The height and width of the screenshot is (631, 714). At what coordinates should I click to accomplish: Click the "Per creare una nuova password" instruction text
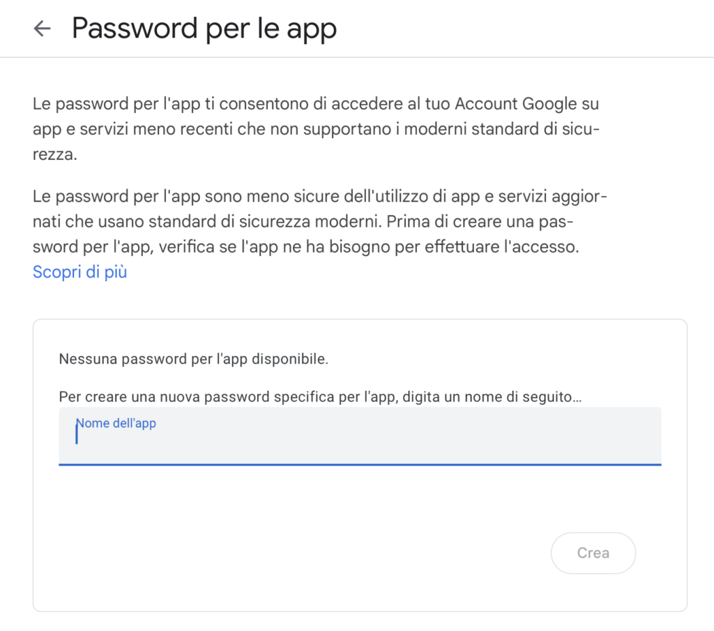tap(174, 397)
